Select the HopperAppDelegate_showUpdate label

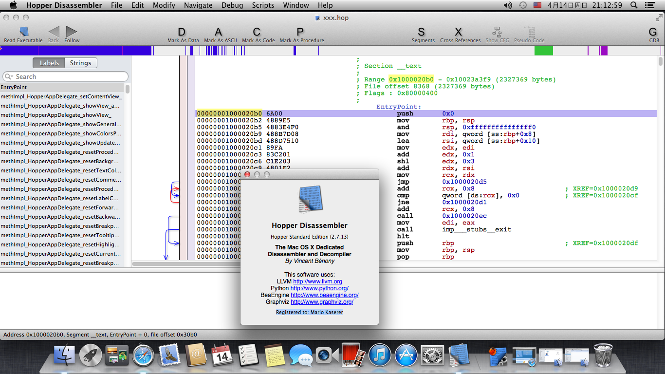click(62, 143)
